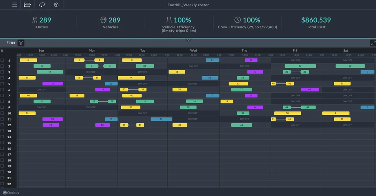Click the Sun column header
This screenshot has width=376, height=196.
(41, 51)
